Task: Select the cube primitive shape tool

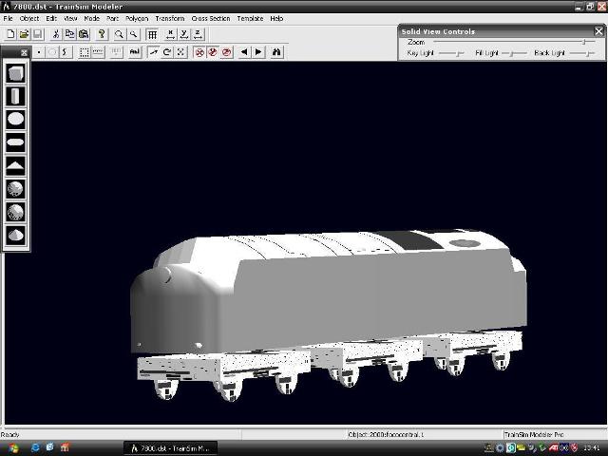Action: coord(16,73)
